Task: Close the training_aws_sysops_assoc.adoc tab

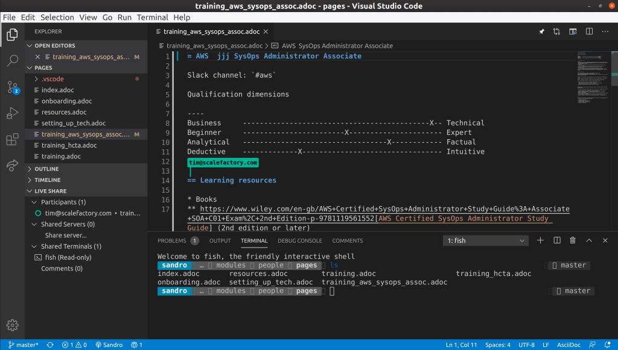Action: click(x=266, y=31)
